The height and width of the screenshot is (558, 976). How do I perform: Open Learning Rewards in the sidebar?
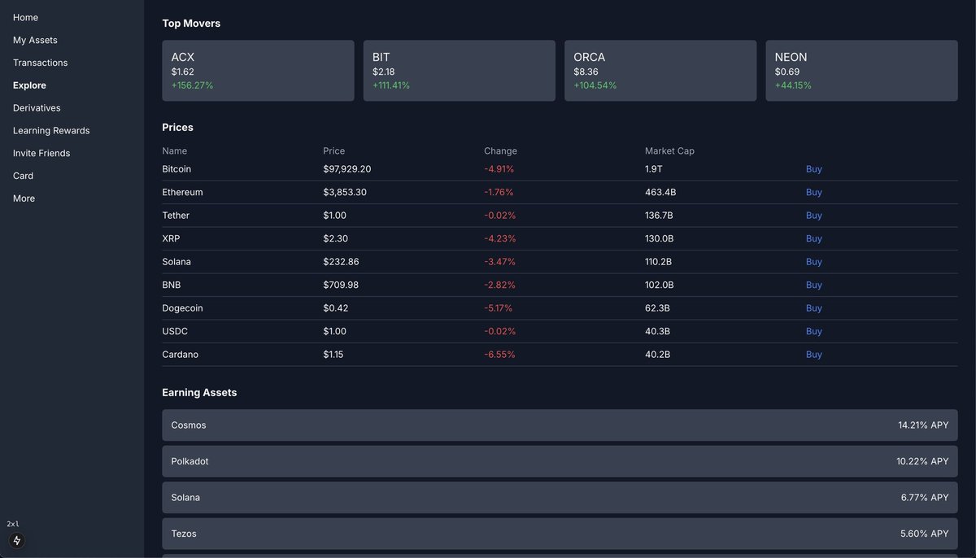pyautogui.click(x=51, y=131)
